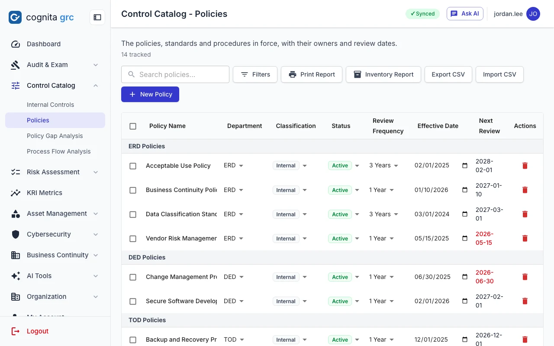The height and width of the screenshot is (346, 554).
Task: Delete the Acceptable Use Policy row
Action: (525, 166)
